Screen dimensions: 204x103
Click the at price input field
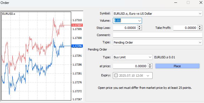pyautogui.click(x=131, y=66)
